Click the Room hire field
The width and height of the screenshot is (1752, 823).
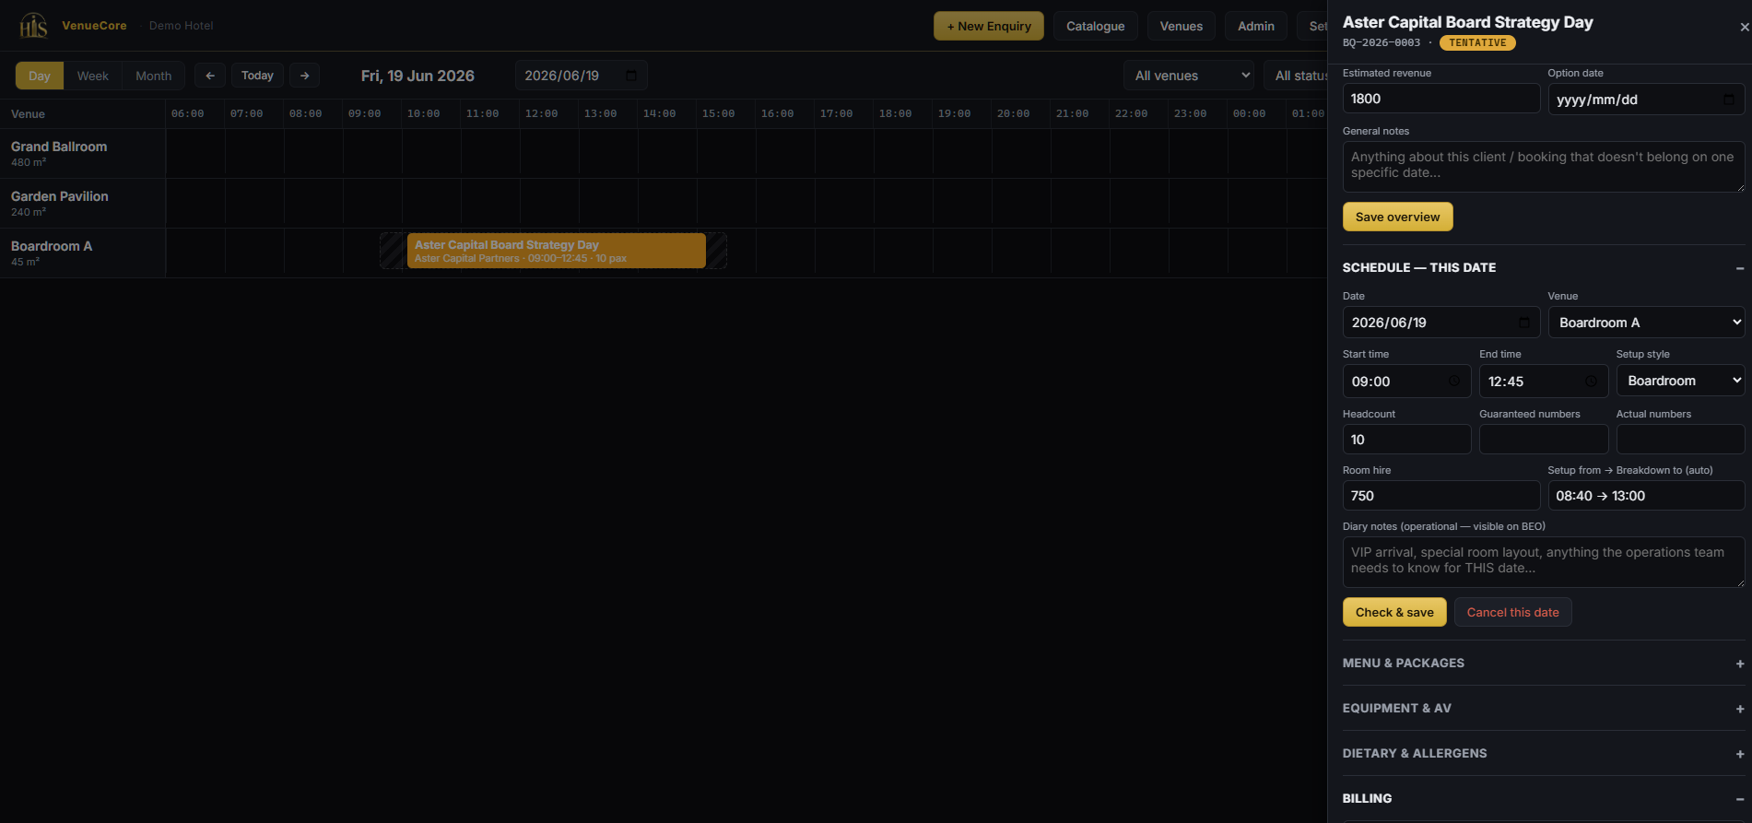(1440, 496)
